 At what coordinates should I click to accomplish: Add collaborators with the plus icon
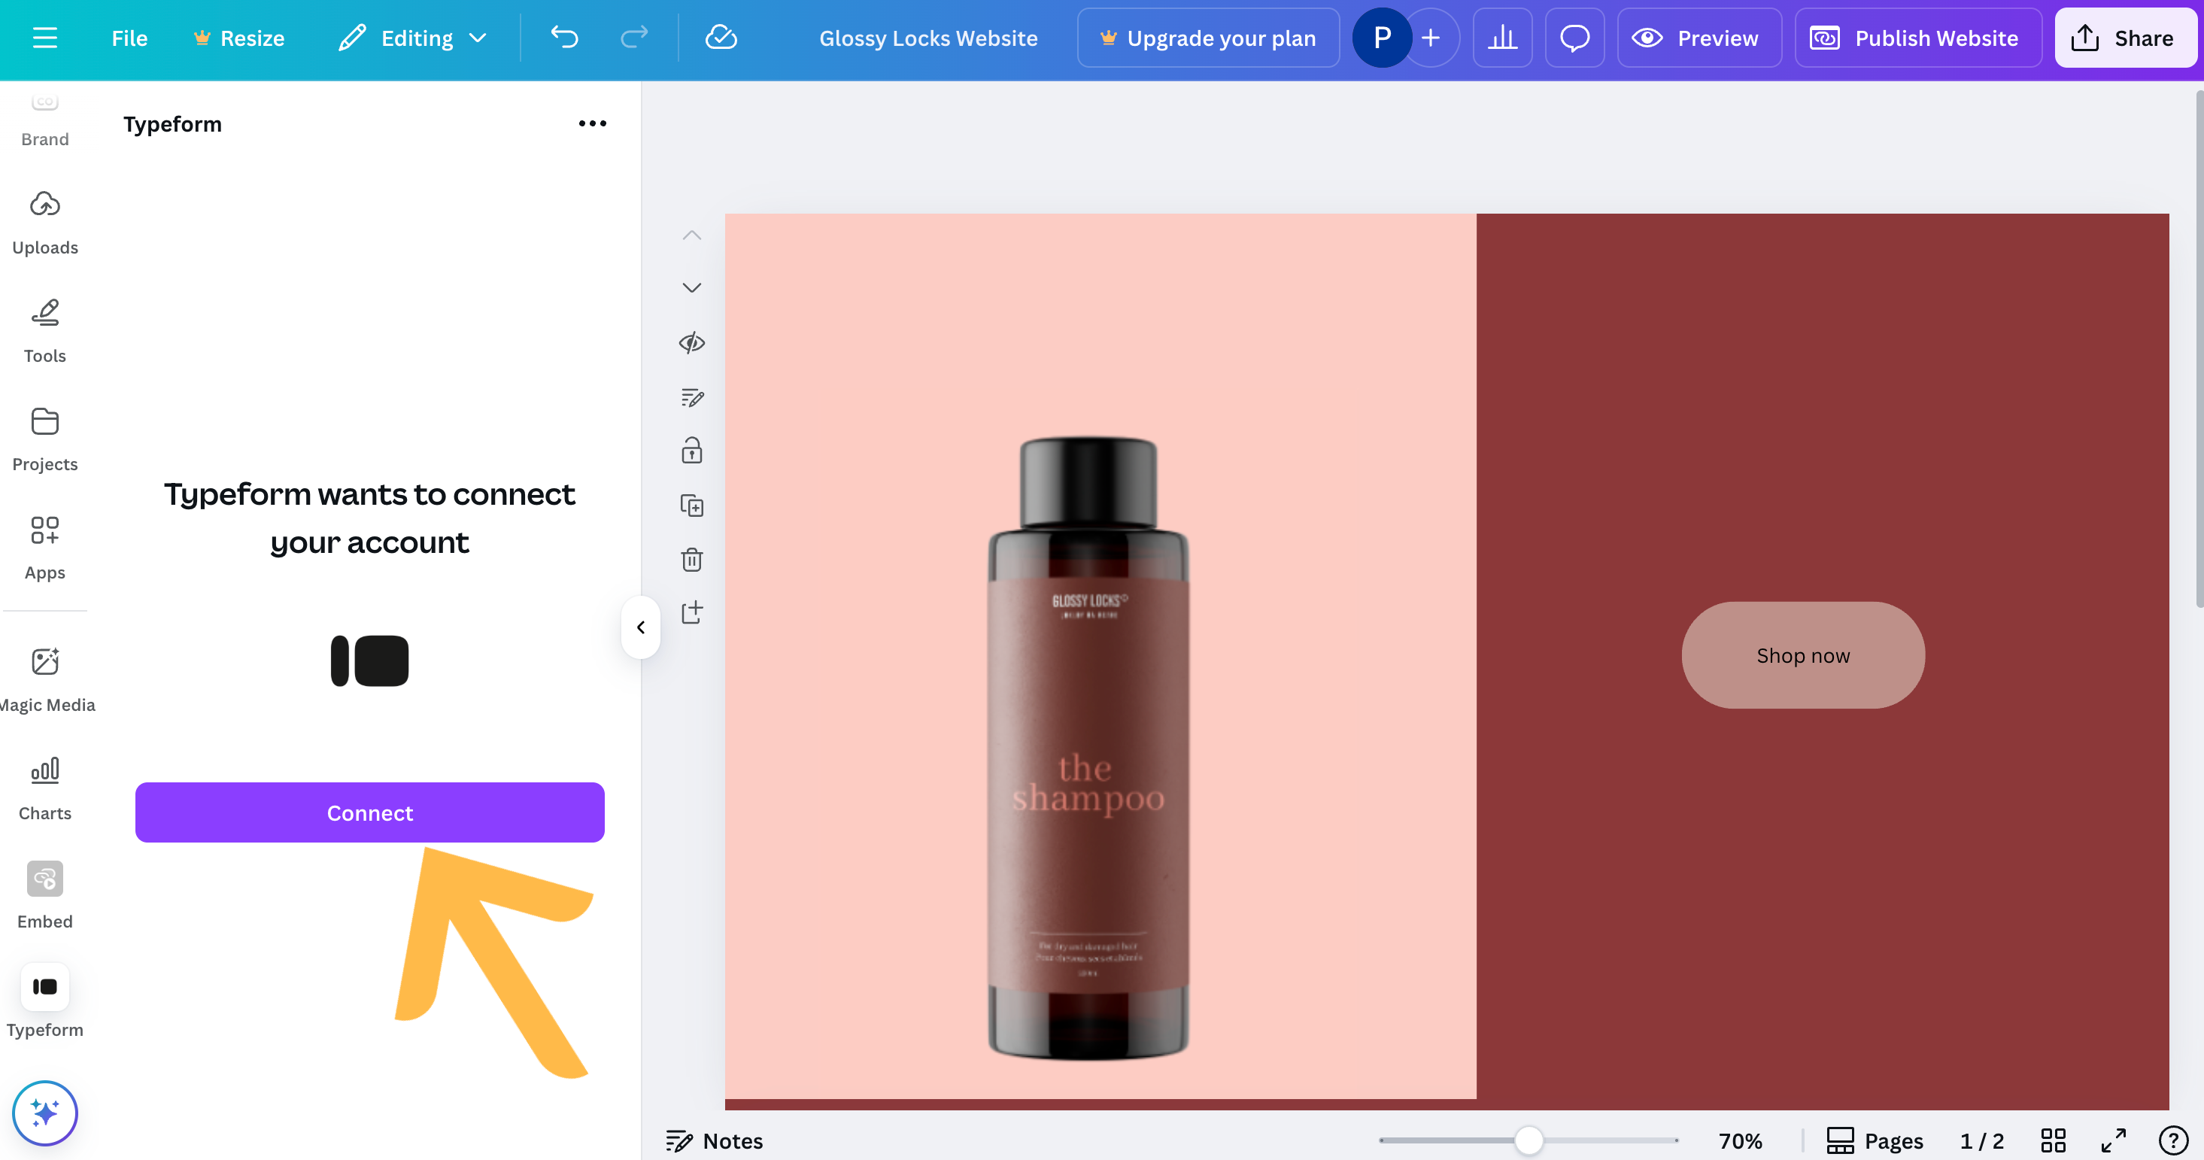click(1431, 38)
